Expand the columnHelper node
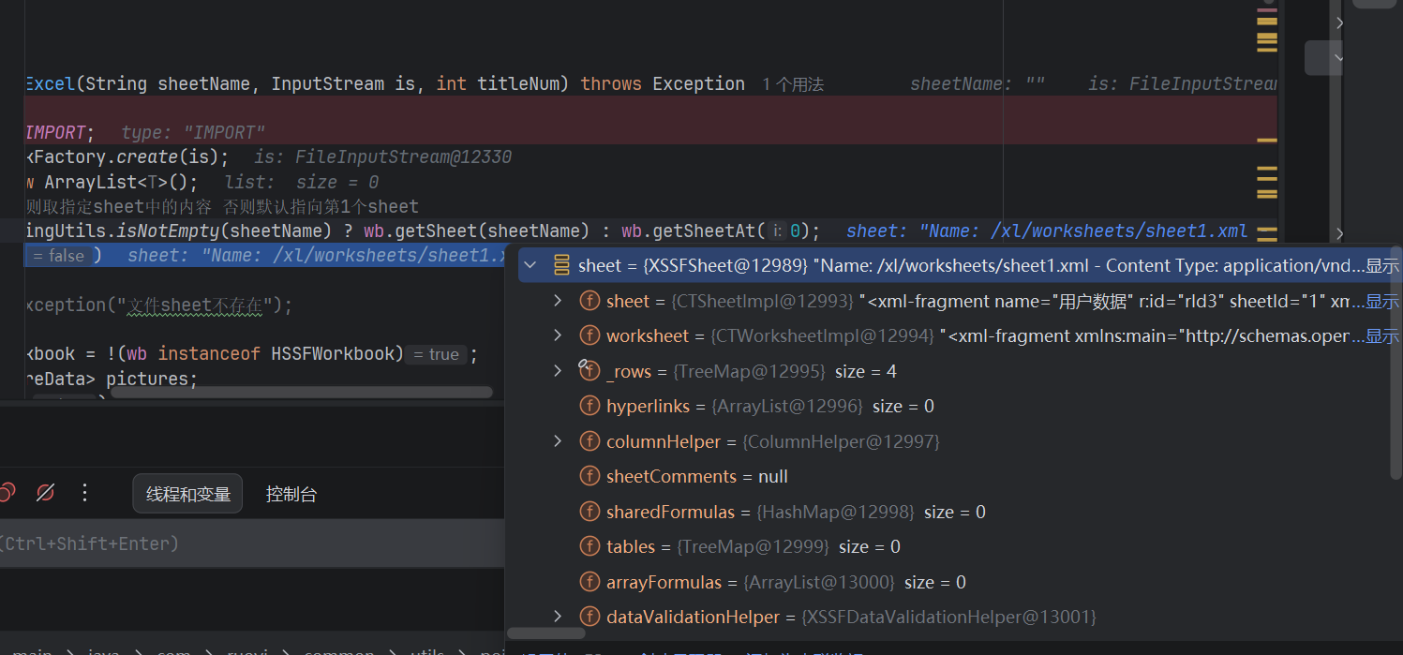Screen dimensions: 1403x655 pyautogui.click(x=558, y=441)
